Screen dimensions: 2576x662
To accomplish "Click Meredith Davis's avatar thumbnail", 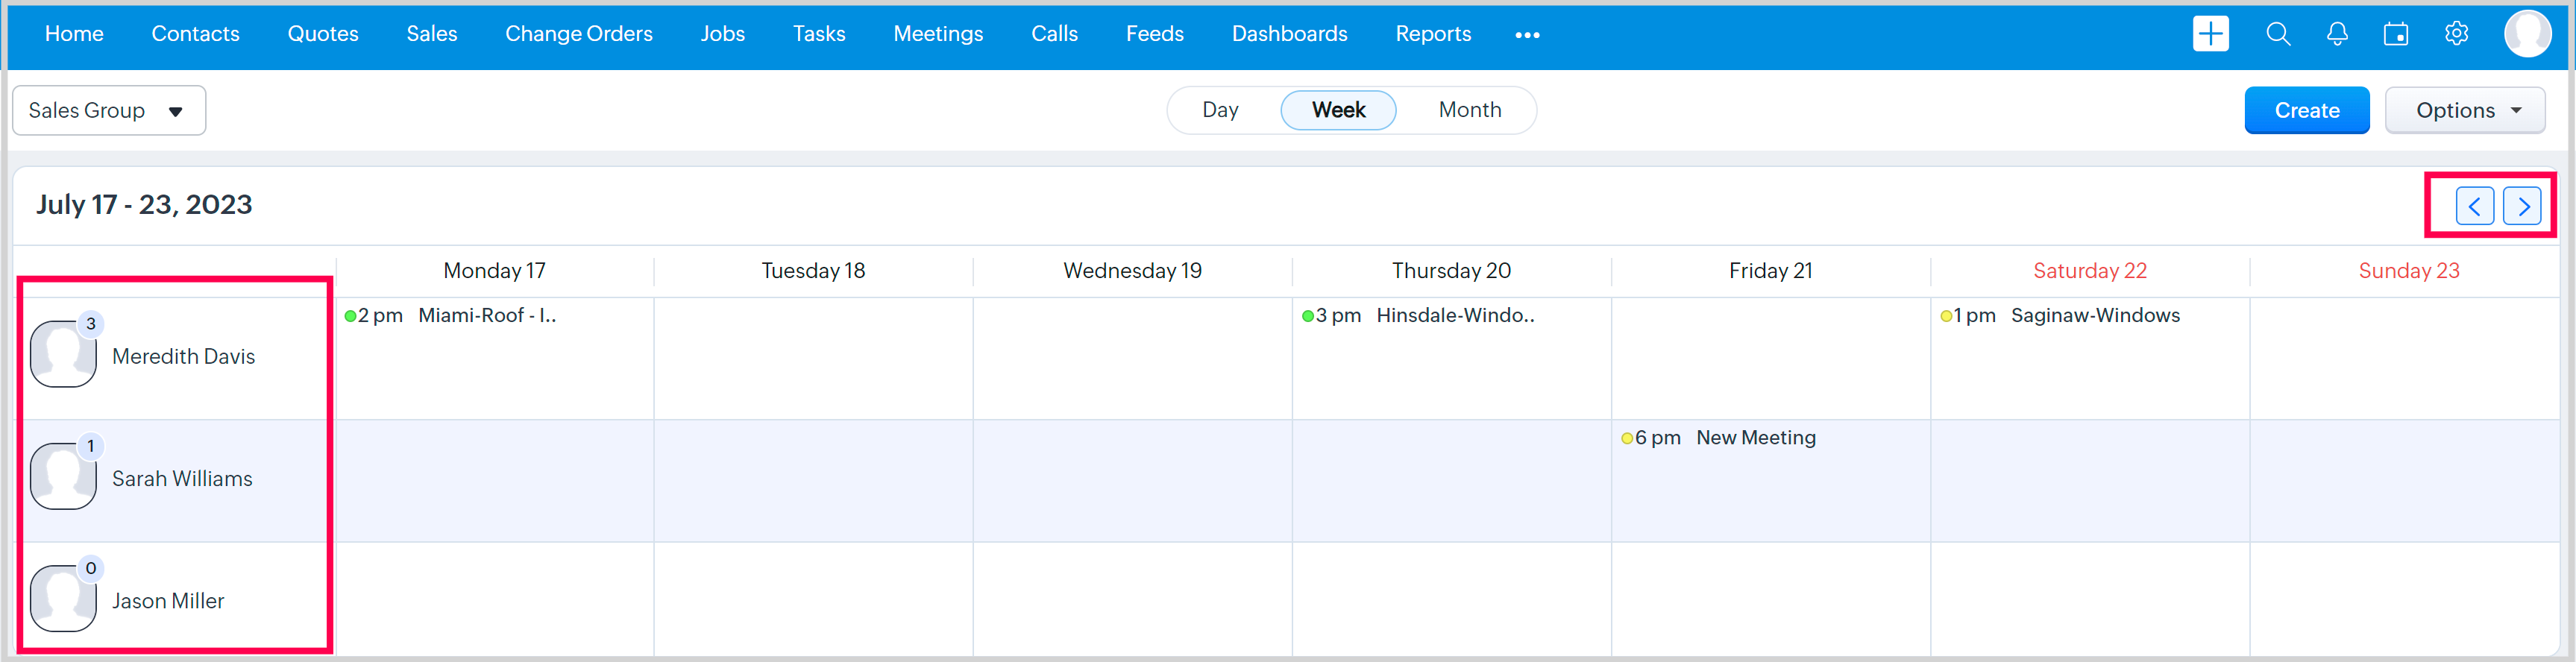I will click(x=63, y=354).
